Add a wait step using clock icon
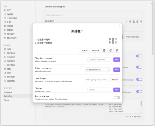Viewport: 155px width, 126px height. [111, 50]
